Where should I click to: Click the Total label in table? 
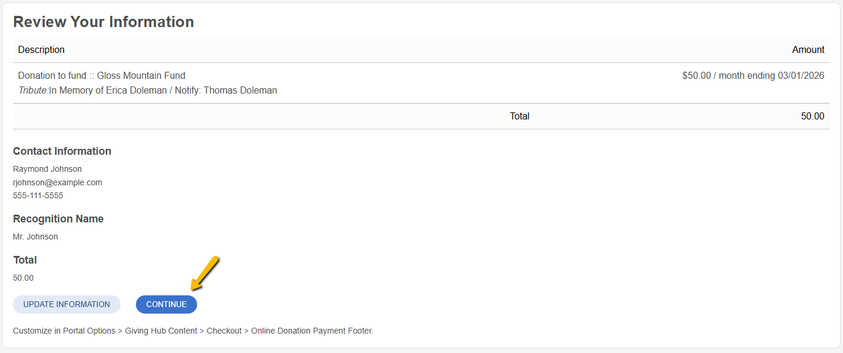pos(519,116)
